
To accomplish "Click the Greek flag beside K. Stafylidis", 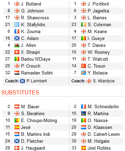I will click(x=17, y=24).
